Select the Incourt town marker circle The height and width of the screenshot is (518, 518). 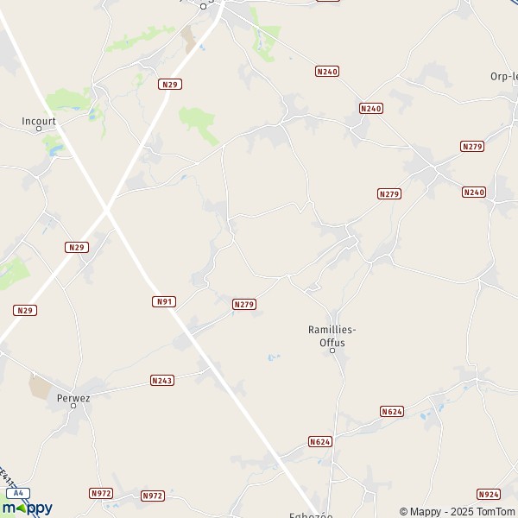click(39, 129)
